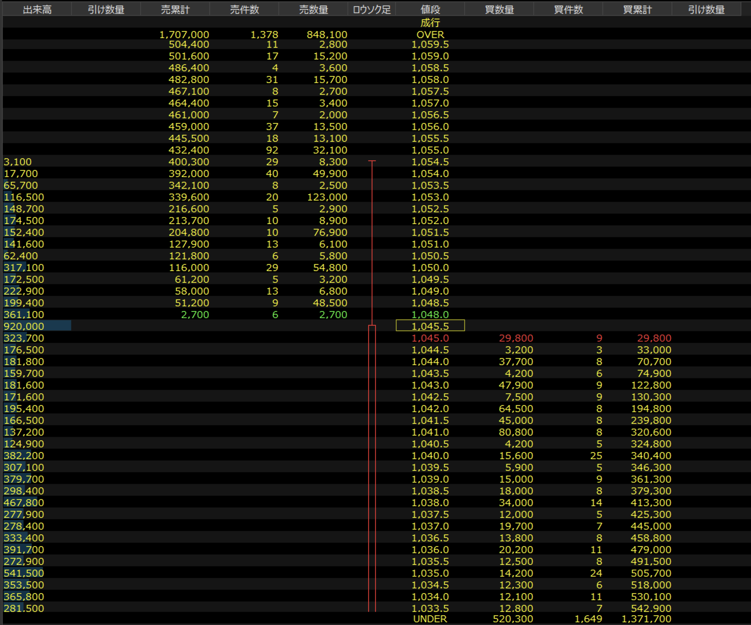Click the 買累計 column header

pyautogui.click(x=637, y=10)
